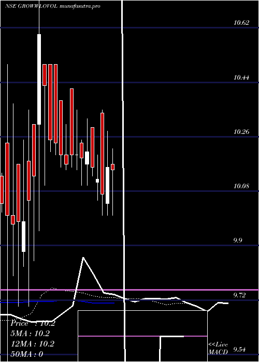Click the 5MA : 10.2 readout
This screenshot has width=259, height=362.
pyautogui.click(x=30, y=334)
